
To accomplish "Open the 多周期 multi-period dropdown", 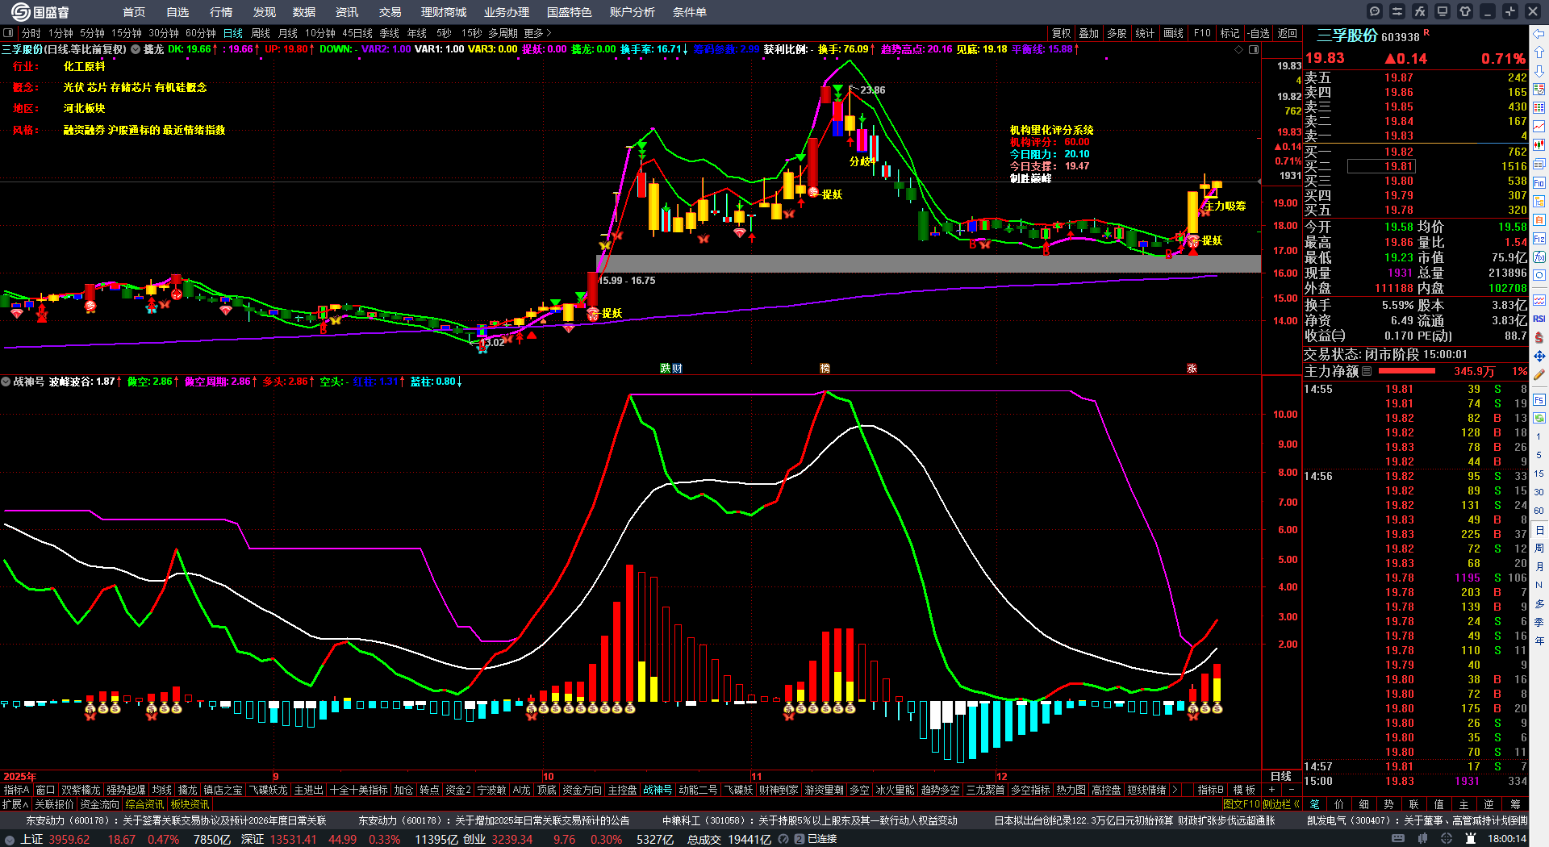I will click(x=503, y=33).
